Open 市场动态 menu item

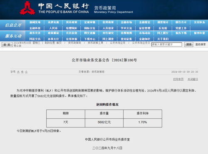(x=145, y=33)
